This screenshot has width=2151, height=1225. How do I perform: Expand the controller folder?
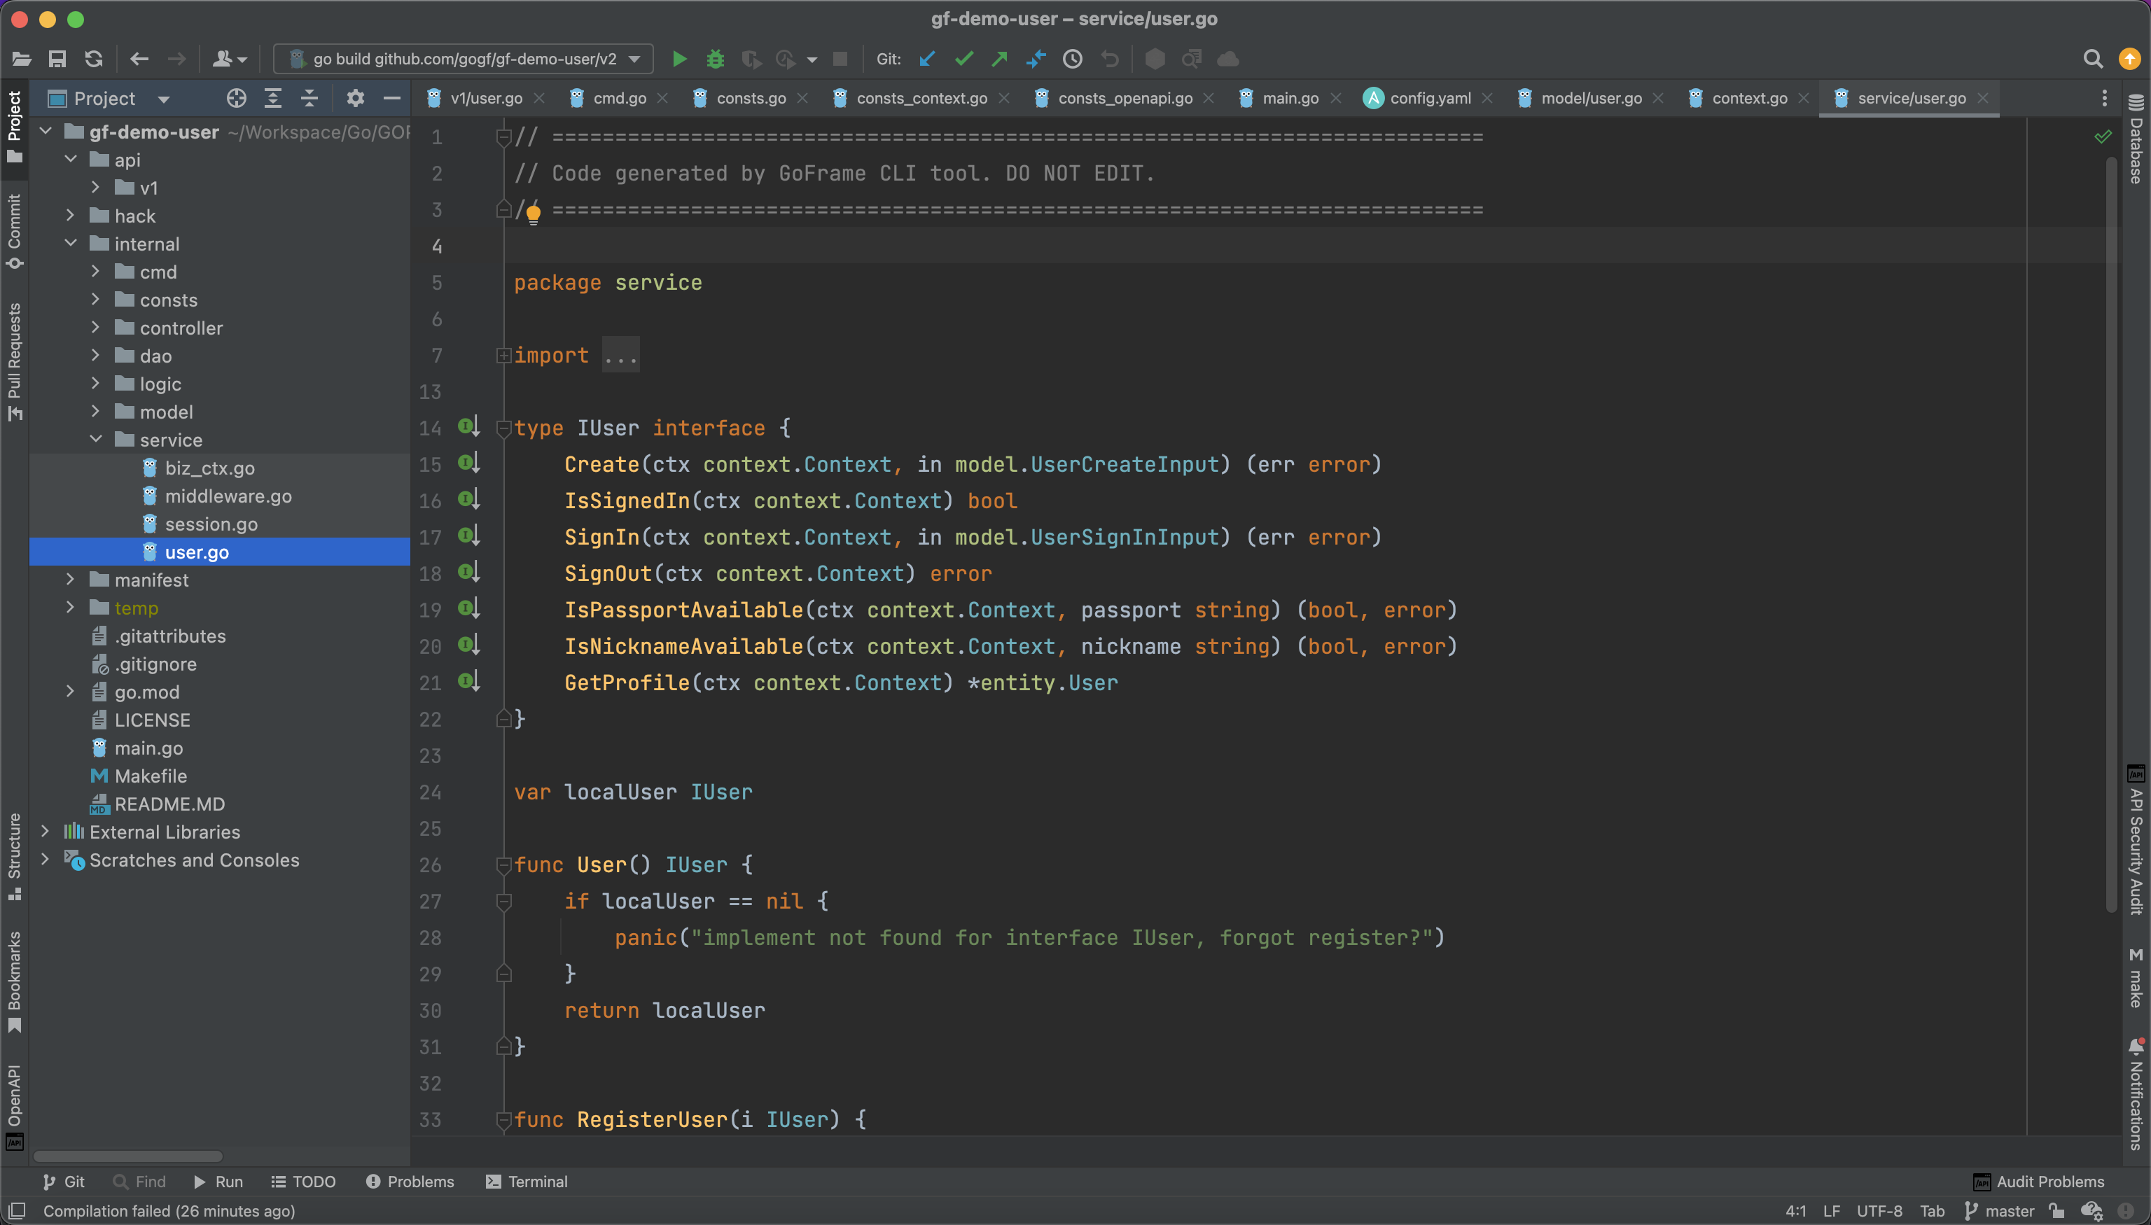click(x=96, y=328)
